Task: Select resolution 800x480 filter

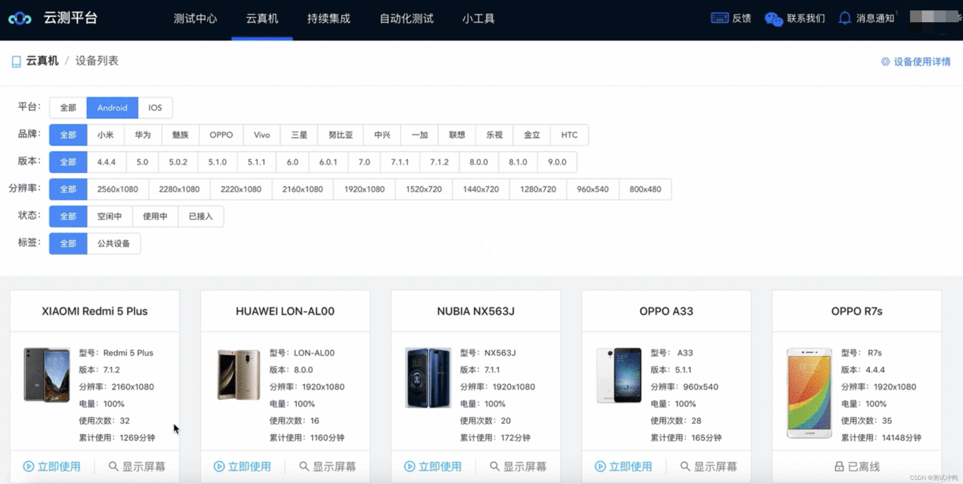Action: coord(645,189)
